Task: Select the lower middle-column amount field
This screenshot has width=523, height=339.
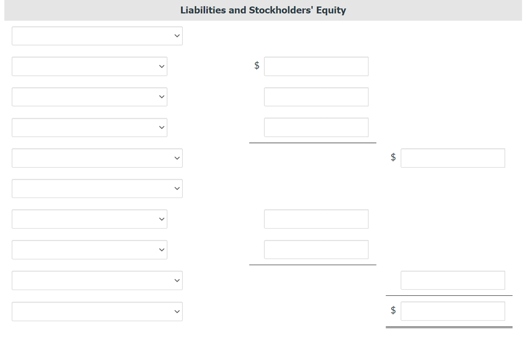Action: click(316, 249)
